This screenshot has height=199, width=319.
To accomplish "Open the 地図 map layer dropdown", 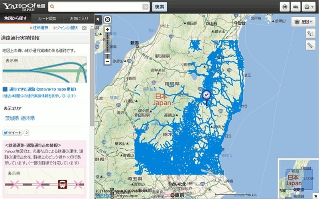I will pos(303,22).
